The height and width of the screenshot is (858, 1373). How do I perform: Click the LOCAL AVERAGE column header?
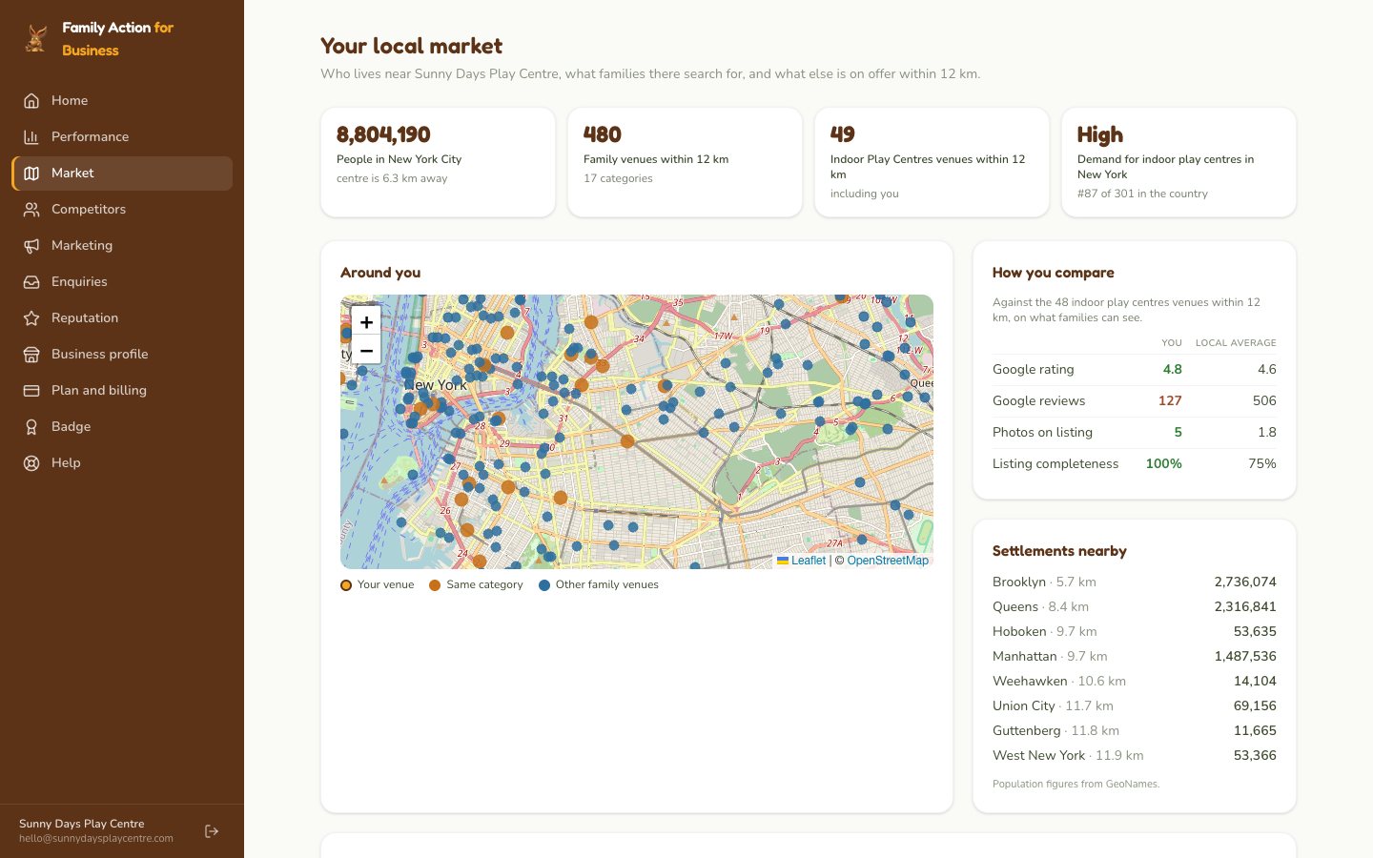point(1236,342)
